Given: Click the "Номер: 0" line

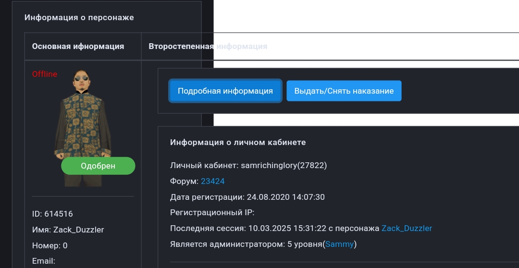Looking at the screenshot, I should pos(49,245).
